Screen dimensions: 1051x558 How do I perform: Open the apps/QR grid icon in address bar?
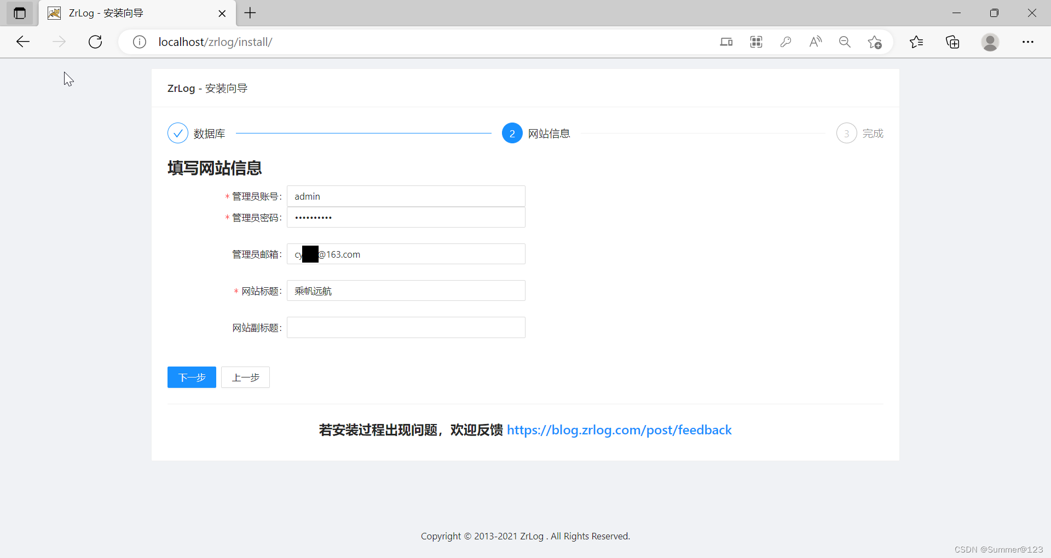click(x=756, y=42)
